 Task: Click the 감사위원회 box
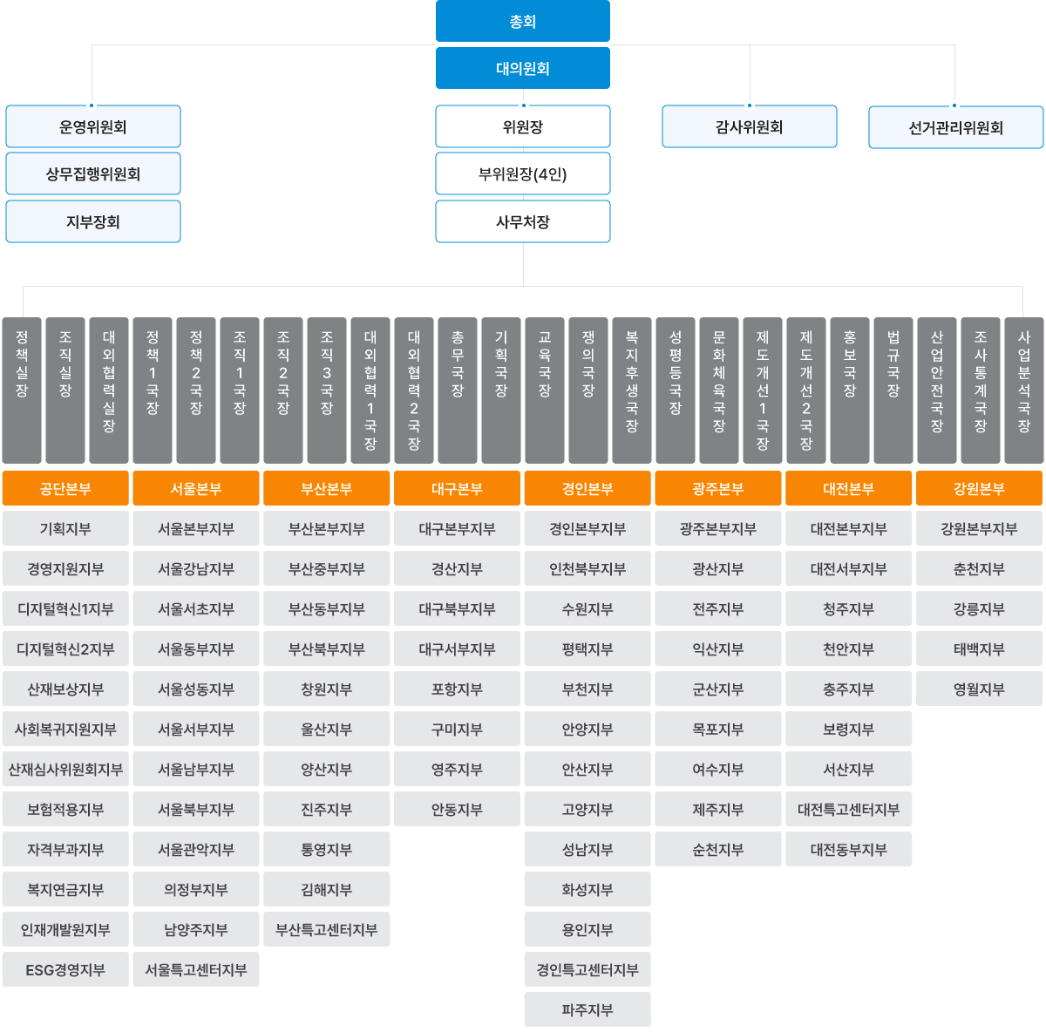point(750,127)
